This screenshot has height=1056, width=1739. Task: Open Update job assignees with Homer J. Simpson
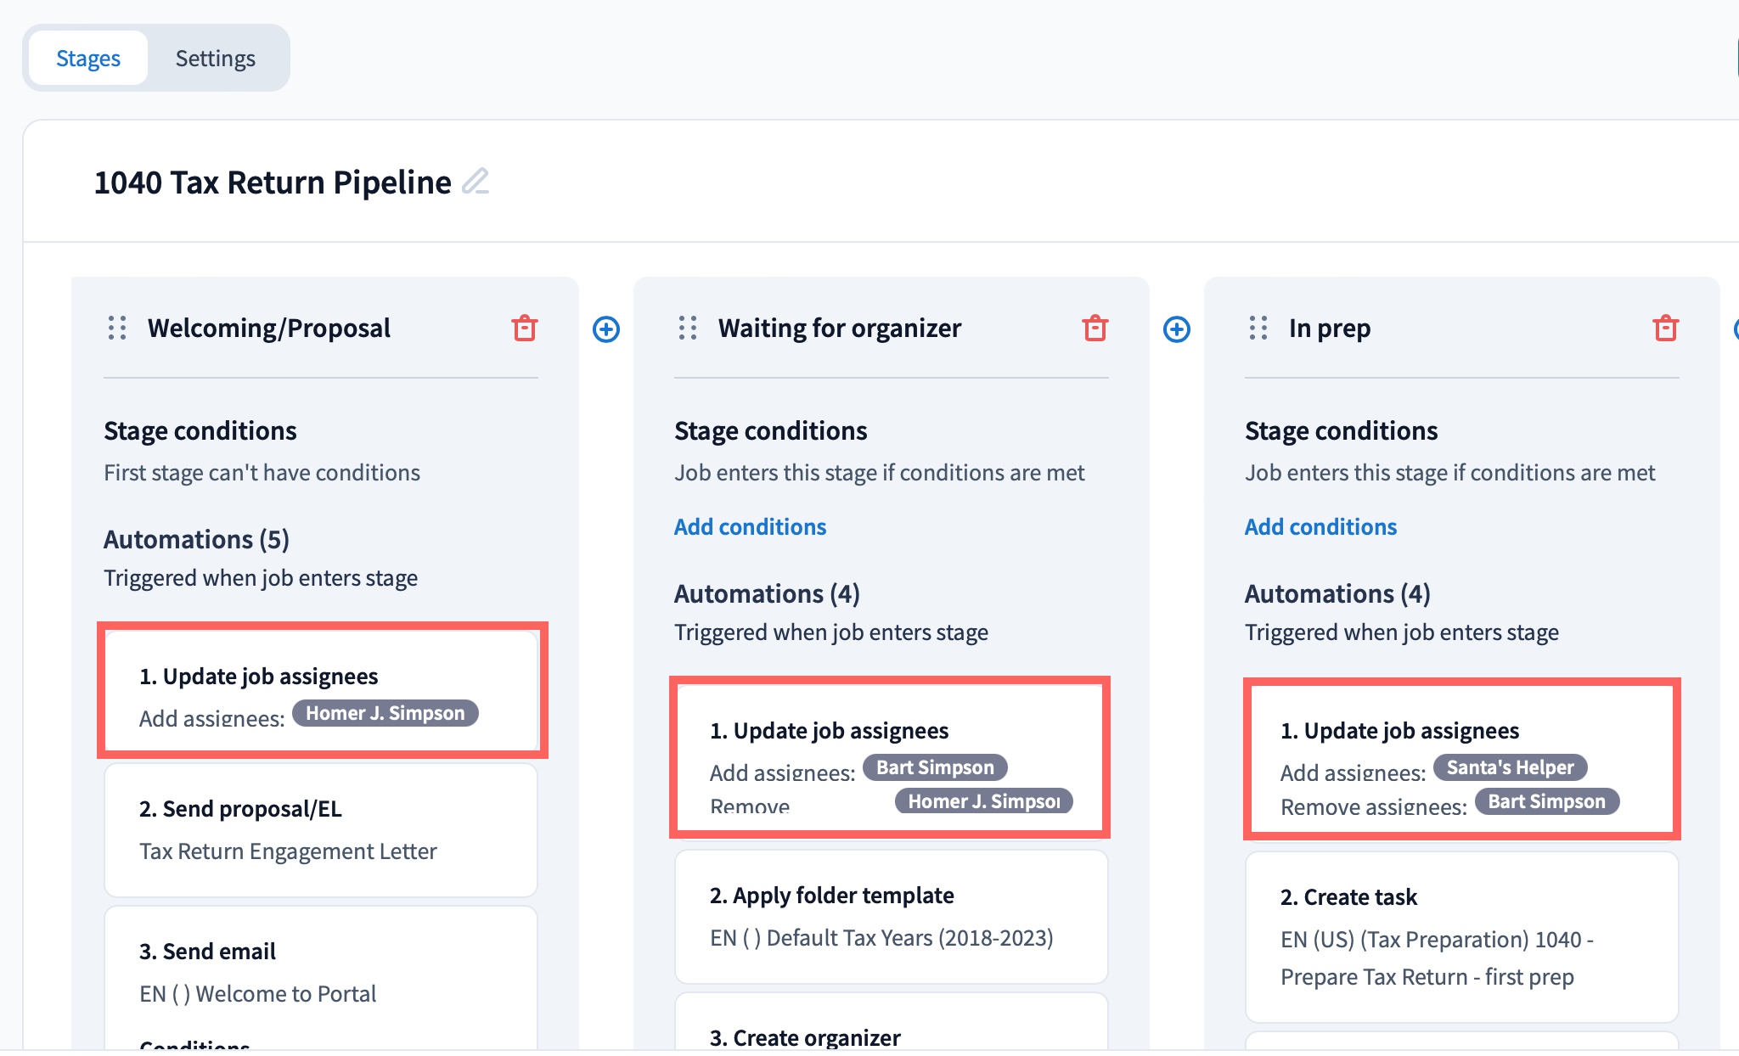pyautogui.click(x=321, y=692)
